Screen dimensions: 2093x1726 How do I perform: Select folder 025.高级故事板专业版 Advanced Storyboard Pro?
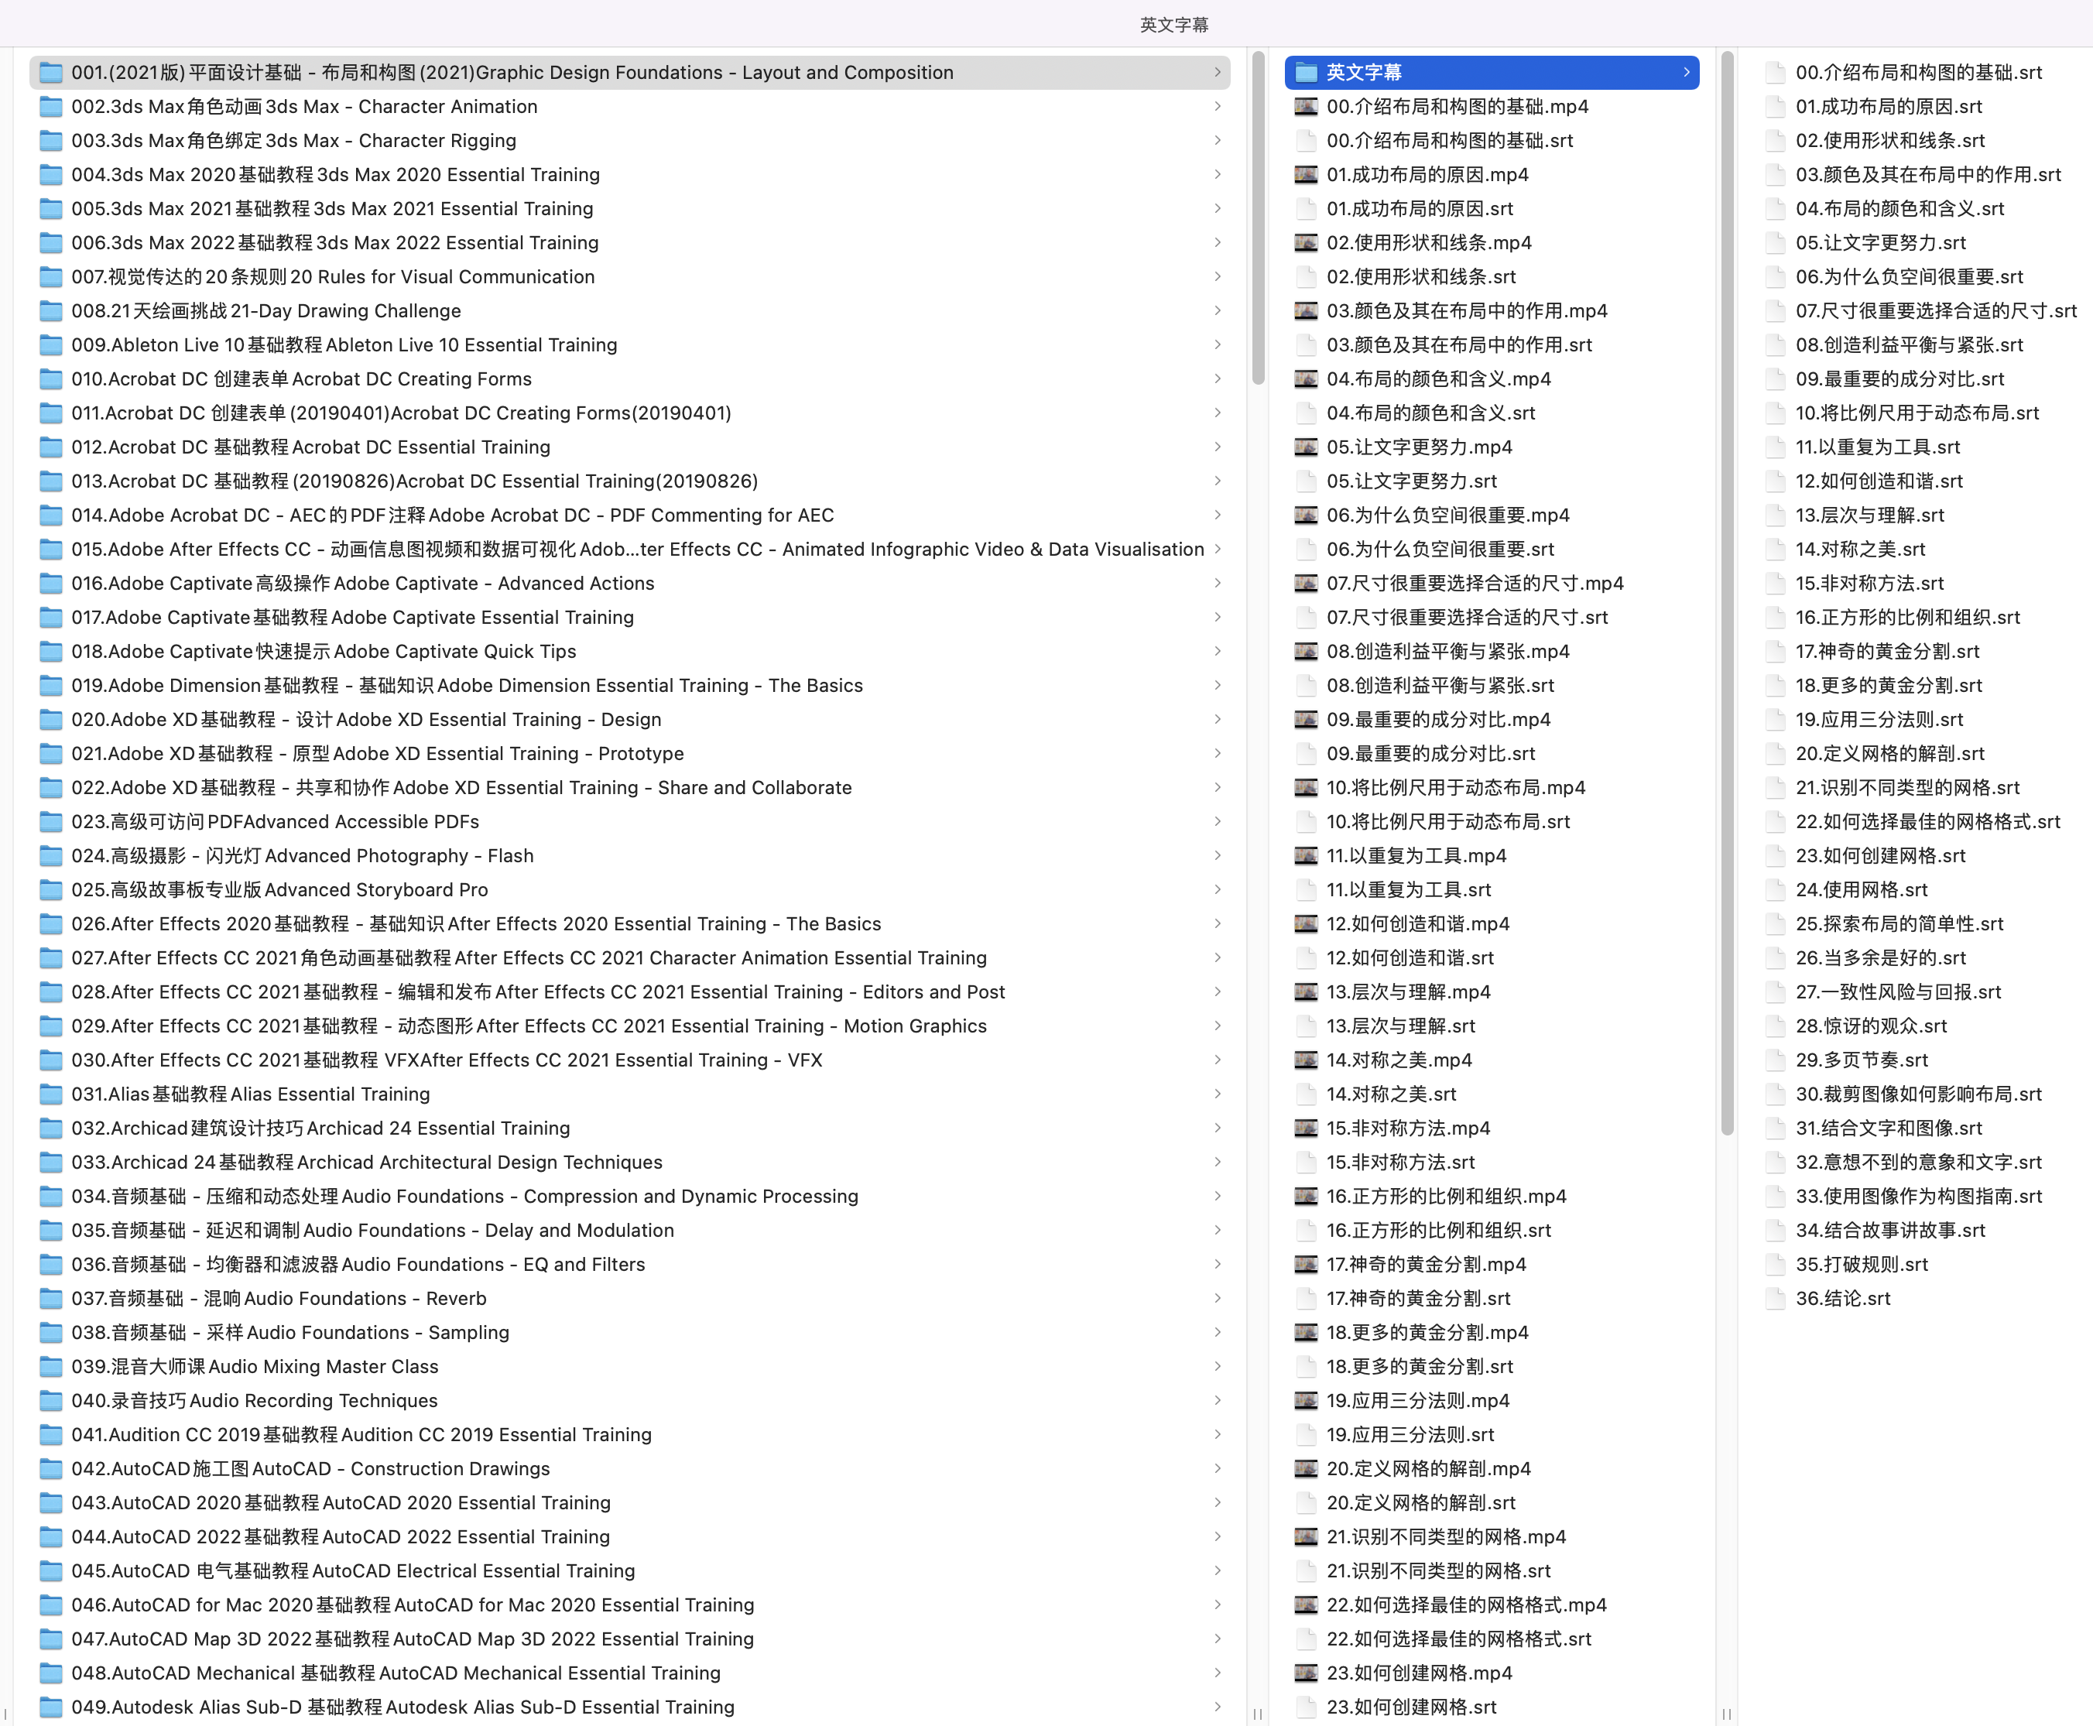coord(630,890)
